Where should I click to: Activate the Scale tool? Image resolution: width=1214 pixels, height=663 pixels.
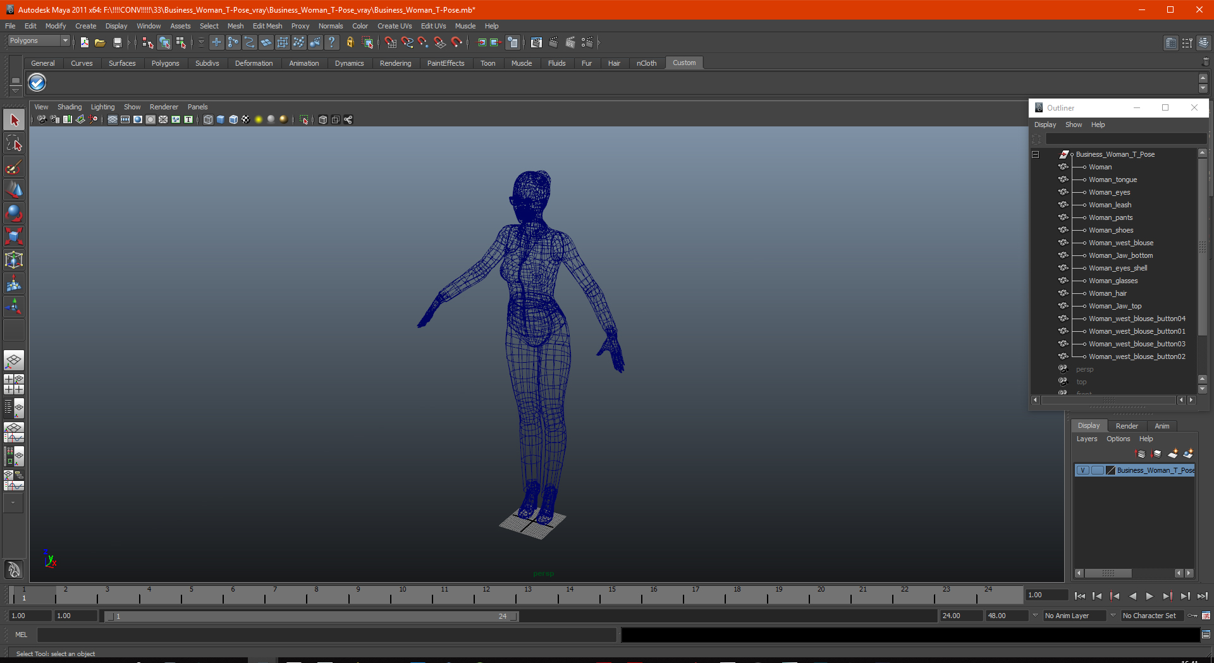click(14, 236)
